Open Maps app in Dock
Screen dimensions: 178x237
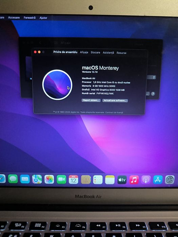37,179
